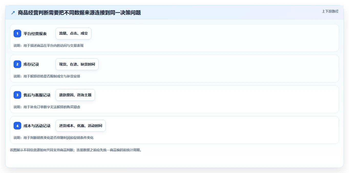Click the arrow icon beside the title
349x173 pixels.
[x=13, y=13]
